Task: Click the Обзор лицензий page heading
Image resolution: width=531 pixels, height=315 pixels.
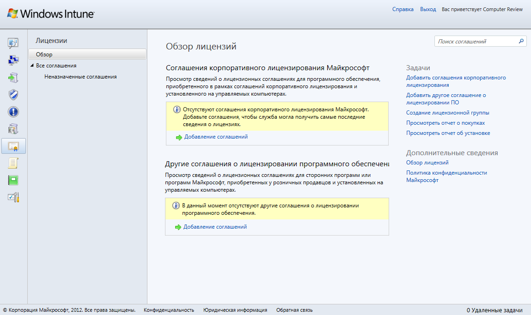Action: point(201,46)
